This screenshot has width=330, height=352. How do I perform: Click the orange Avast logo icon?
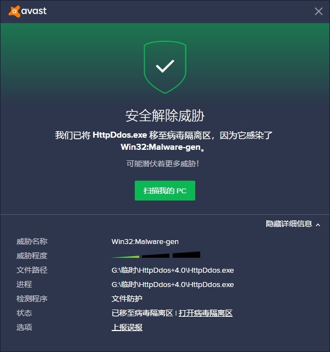coord(14,11)
